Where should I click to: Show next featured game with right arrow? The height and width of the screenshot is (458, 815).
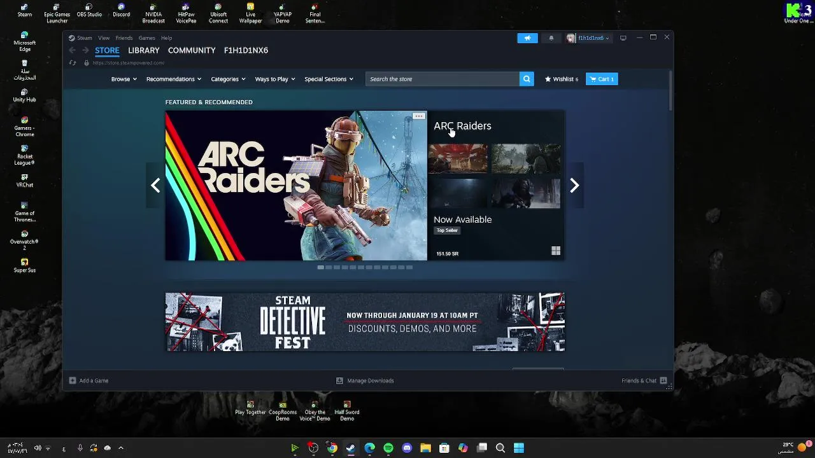[574, 185]
